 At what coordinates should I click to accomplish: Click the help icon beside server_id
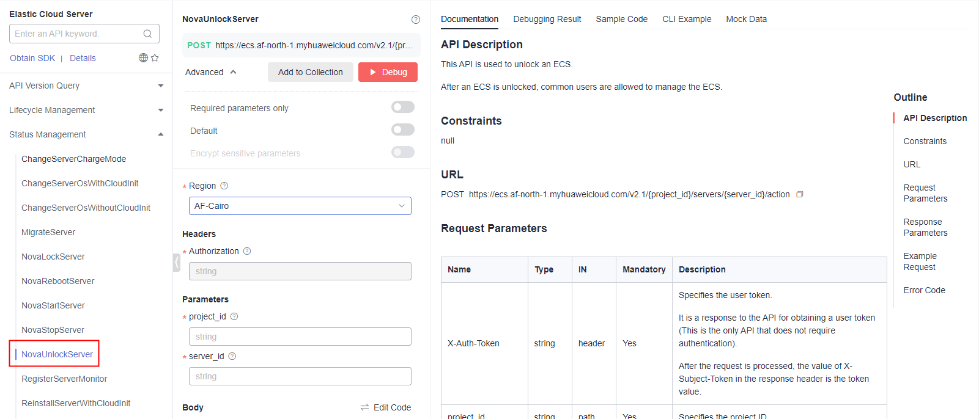232,356
